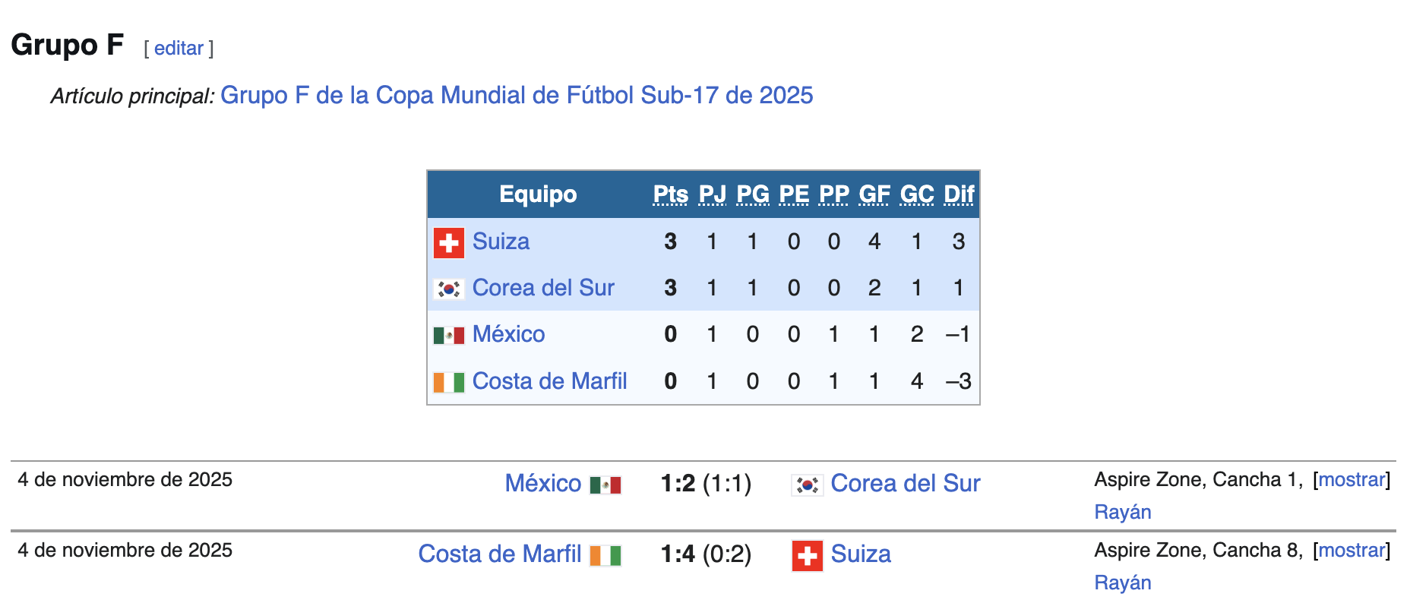The height and width of the screenshot is (600, 1410).
Task: Open Costa de Marfil link in standings table
Action: (549, 381)
